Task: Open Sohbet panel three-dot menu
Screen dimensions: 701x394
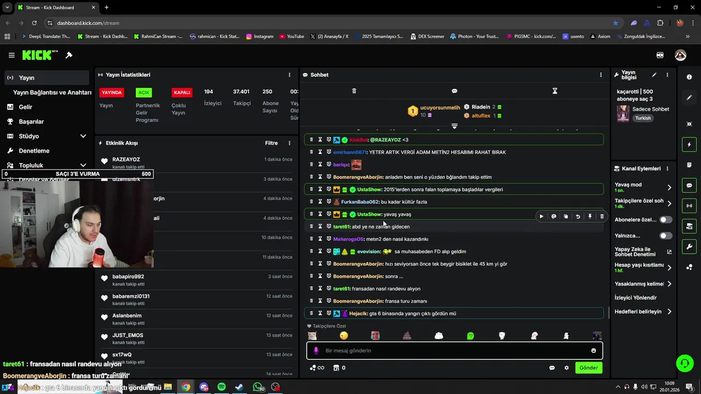Action: [x=601, y=75]
